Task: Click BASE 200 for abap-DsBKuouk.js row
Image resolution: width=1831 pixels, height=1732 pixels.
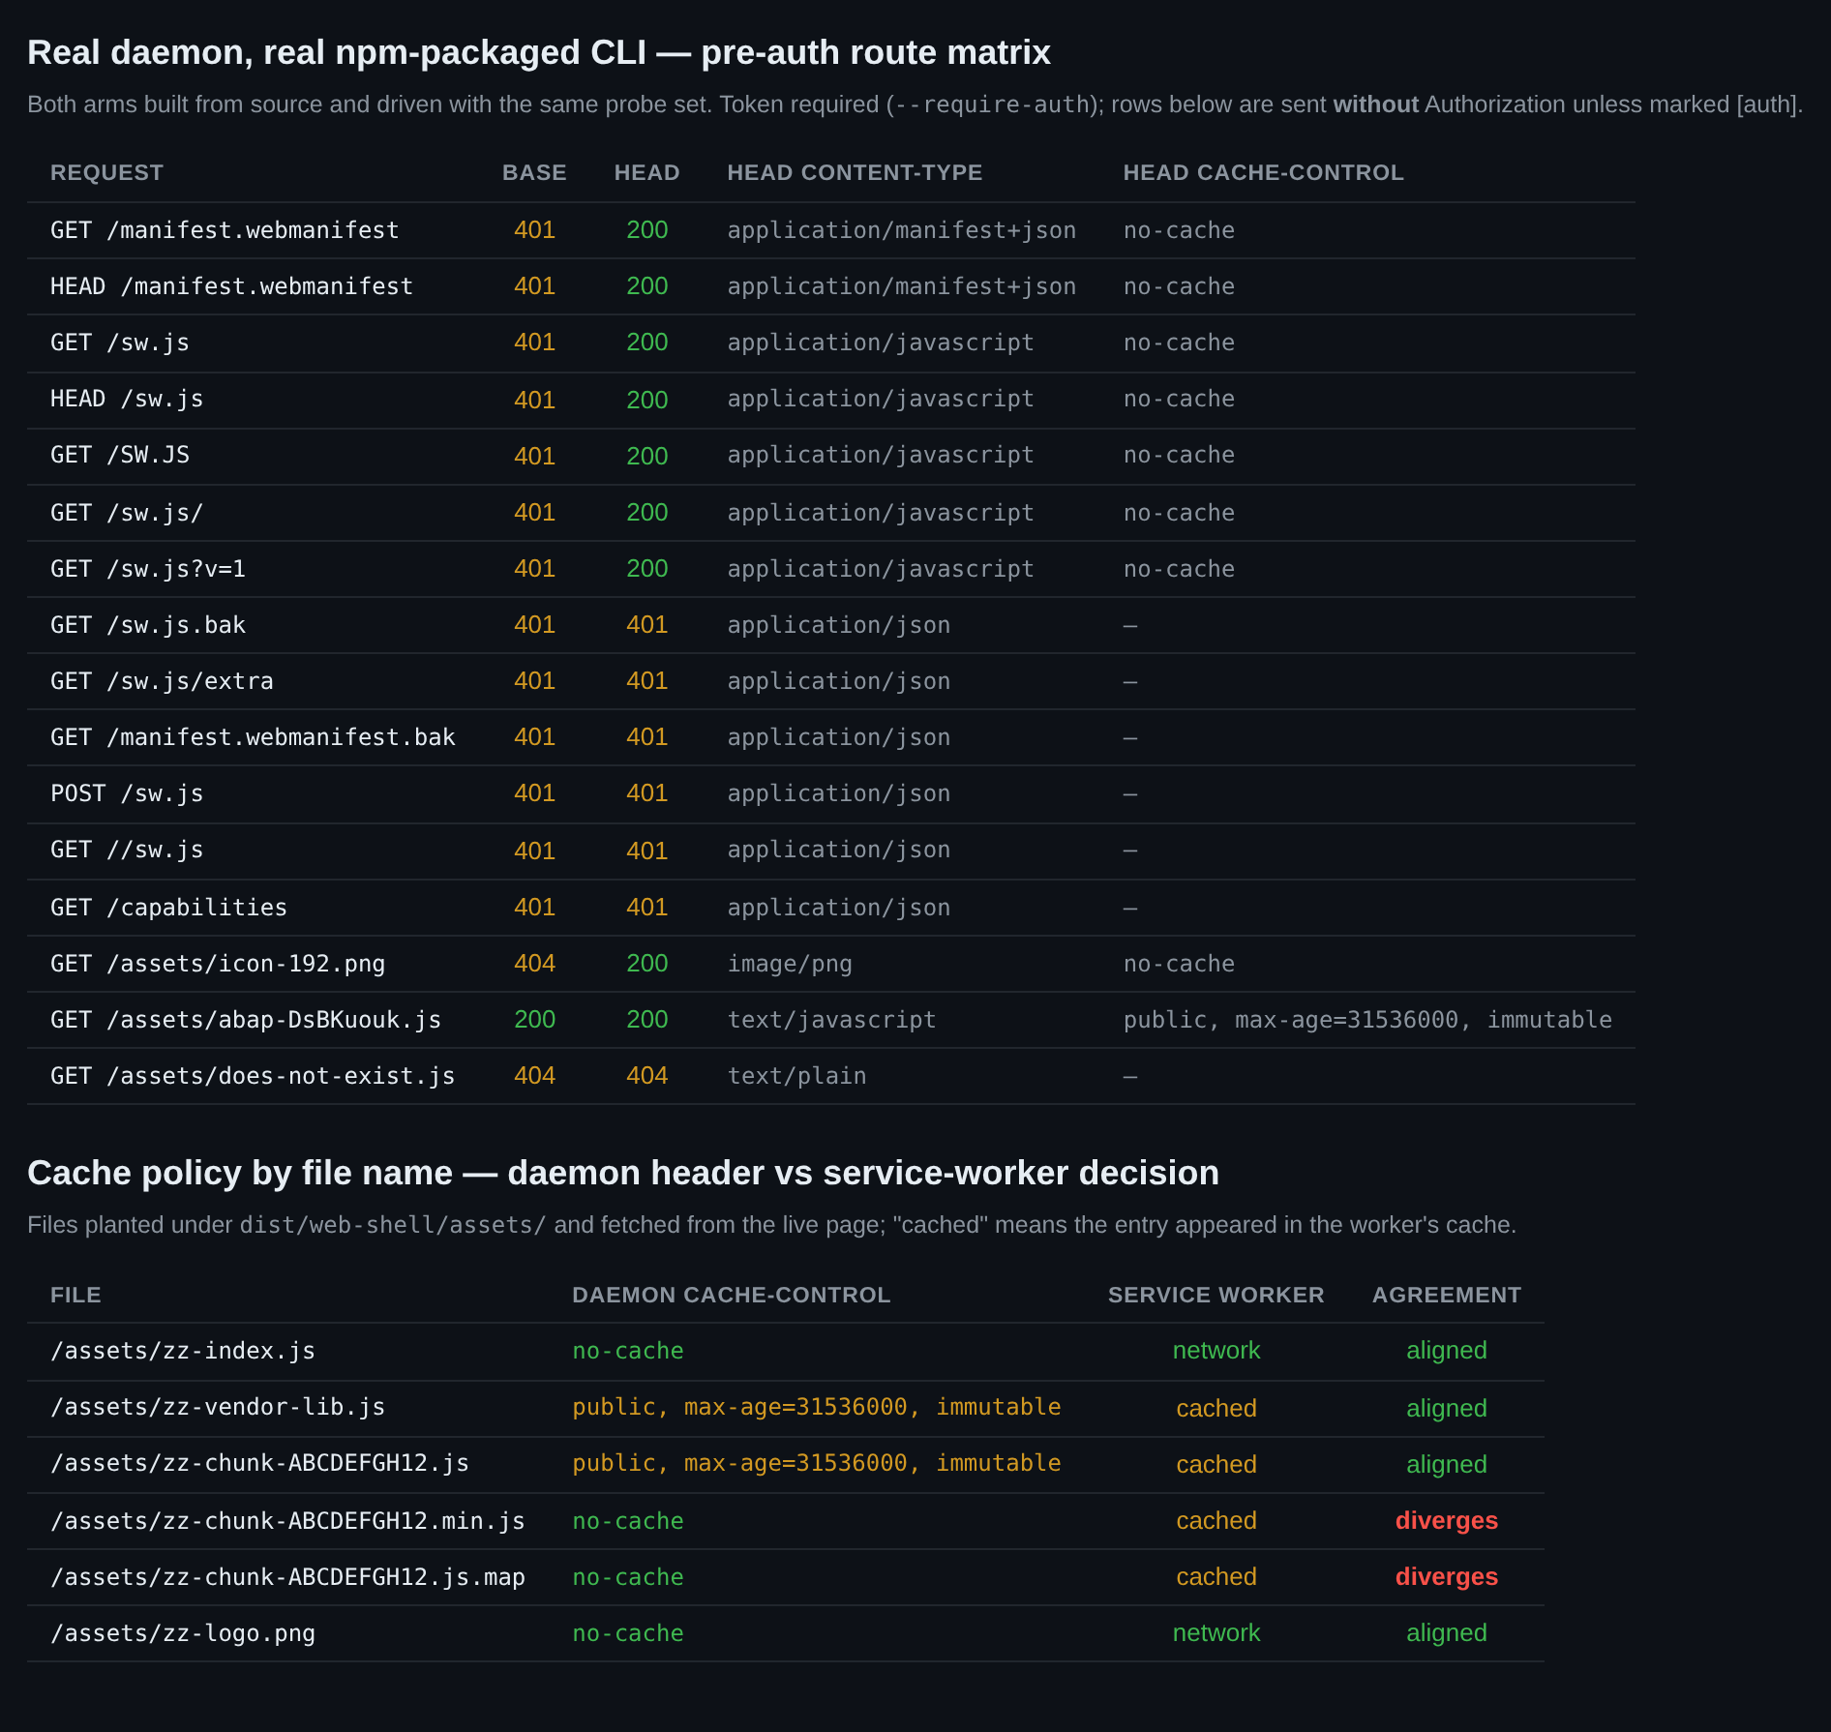Action: [534, 1020]
